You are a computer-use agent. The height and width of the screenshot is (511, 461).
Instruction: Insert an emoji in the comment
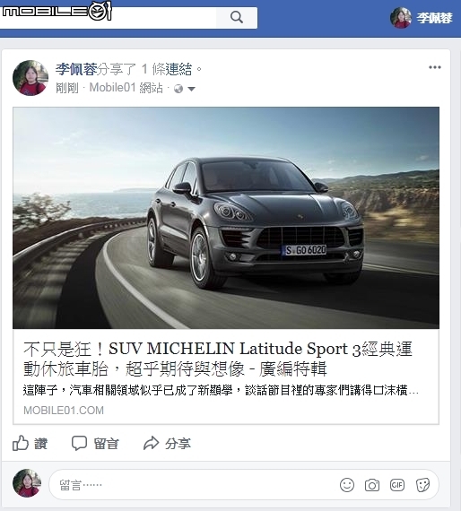347,485
